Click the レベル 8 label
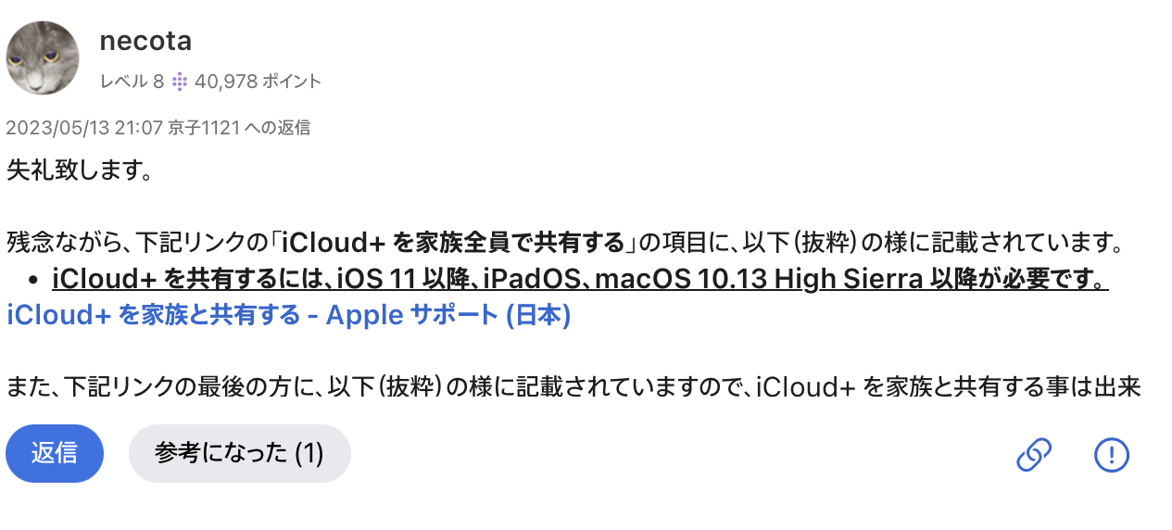This screenshot has height=530, width=1172. [x=132, y=82]
